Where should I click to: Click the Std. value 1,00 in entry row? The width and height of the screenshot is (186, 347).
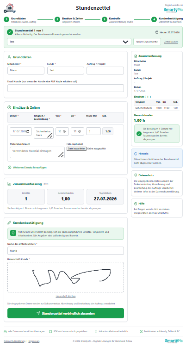point(108,131)
